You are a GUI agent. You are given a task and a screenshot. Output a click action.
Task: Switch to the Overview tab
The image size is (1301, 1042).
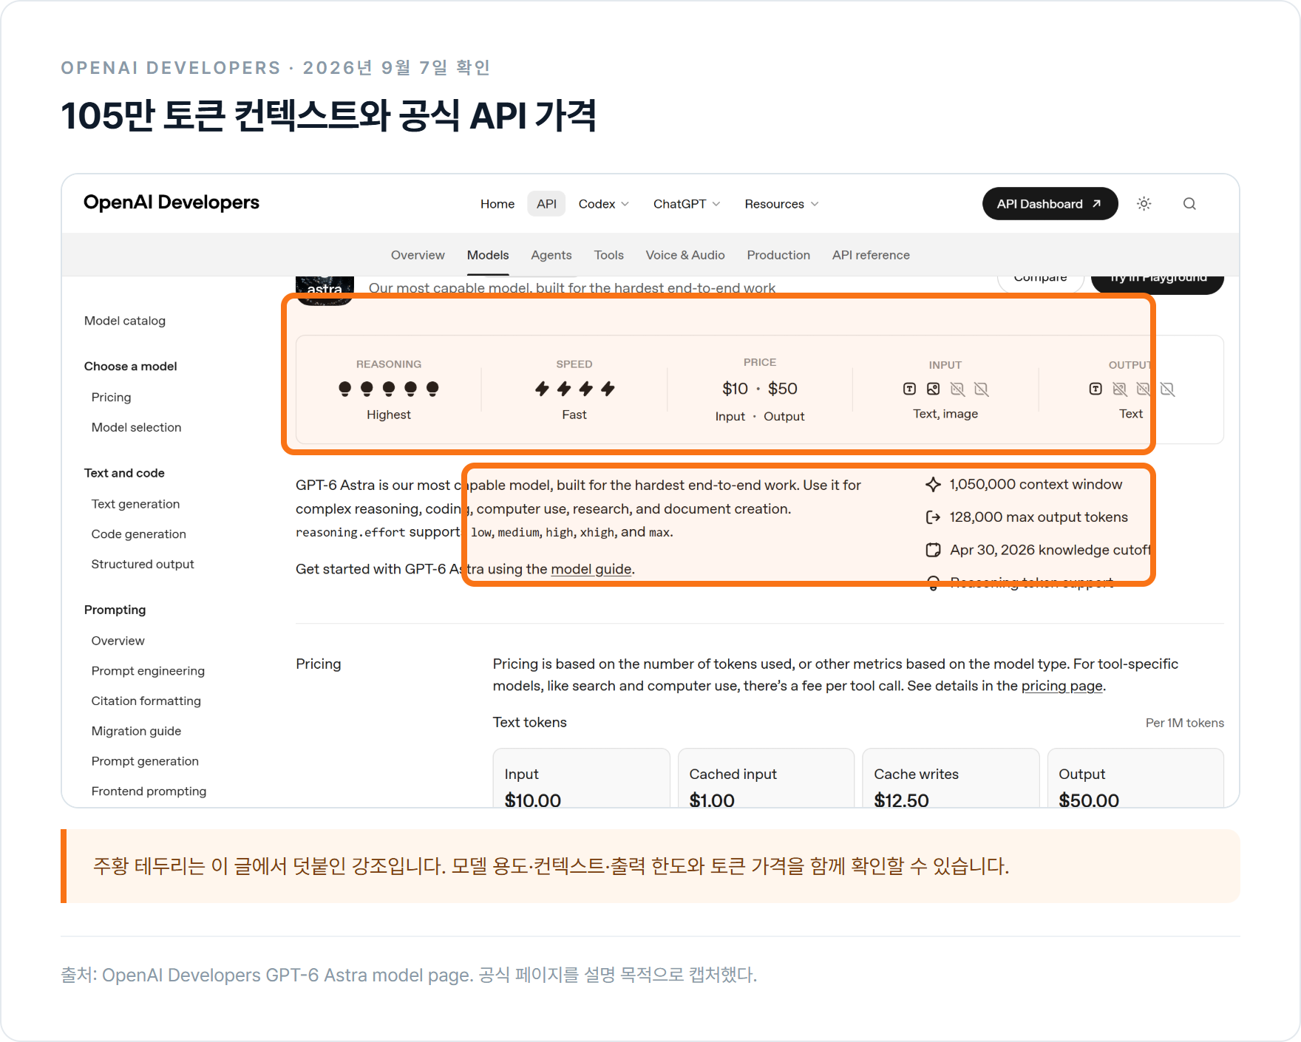[x=418, y=255]
